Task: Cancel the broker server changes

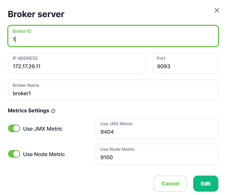Action: [170, 184]
